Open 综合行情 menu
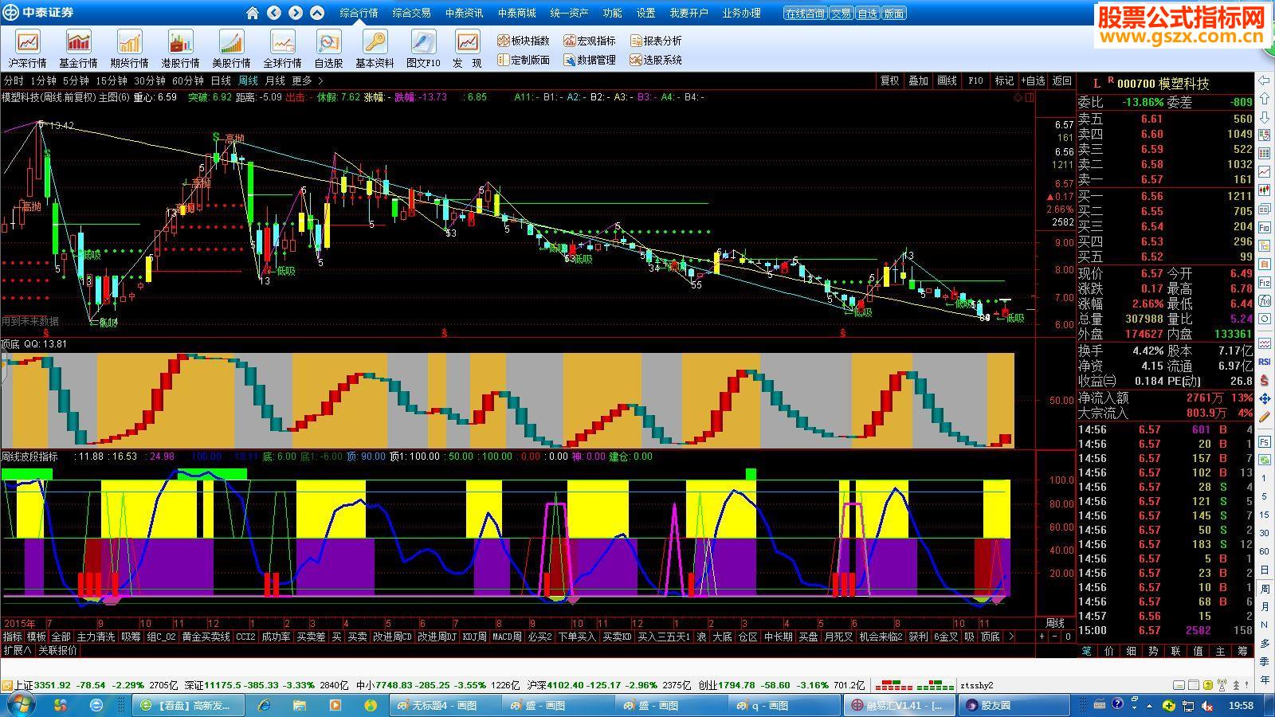 point(359,13)
